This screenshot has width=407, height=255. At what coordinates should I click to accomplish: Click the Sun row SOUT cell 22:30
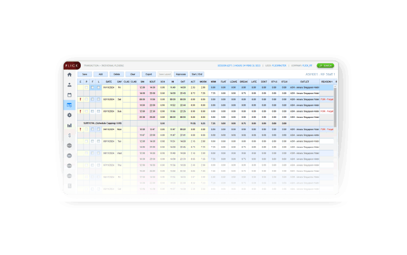pos(152,111)
